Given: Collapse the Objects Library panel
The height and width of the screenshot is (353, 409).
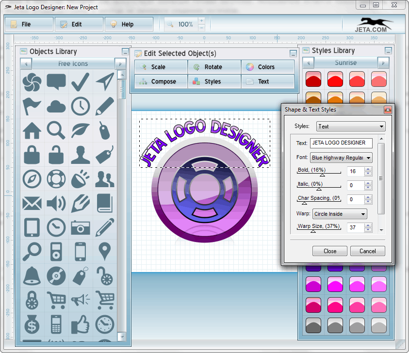Looking at the screenshot, I should 125,51.
